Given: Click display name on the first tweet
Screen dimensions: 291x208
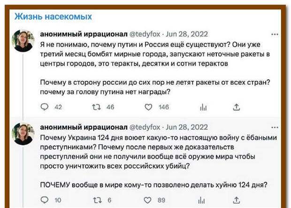Looking at the screenshot, I should point(84,34).
